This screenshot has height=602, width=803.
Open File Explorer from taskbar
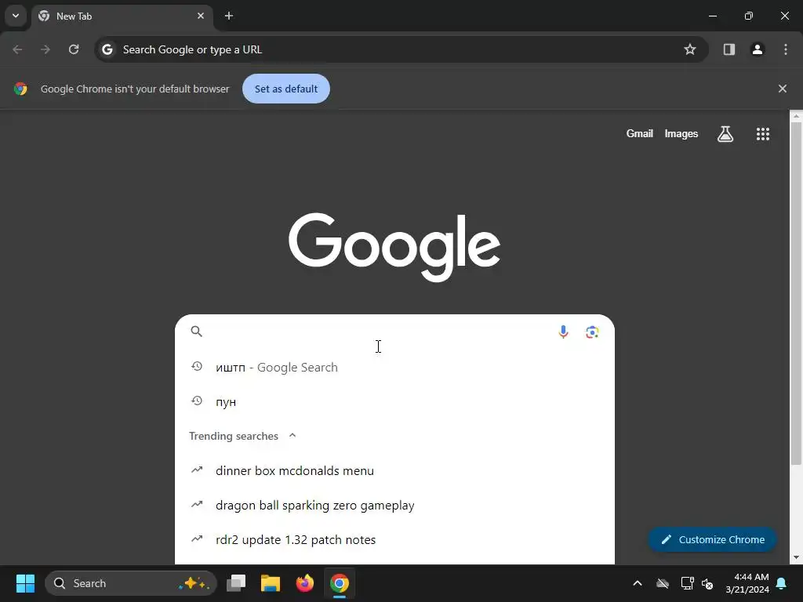click(x=271, y=583)
